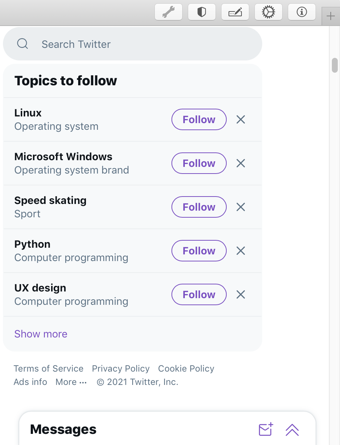The width and height of the screenshot is (340, 445).
Task: Click the wrench tools toolbar icon
Action: tap(169, 12)
